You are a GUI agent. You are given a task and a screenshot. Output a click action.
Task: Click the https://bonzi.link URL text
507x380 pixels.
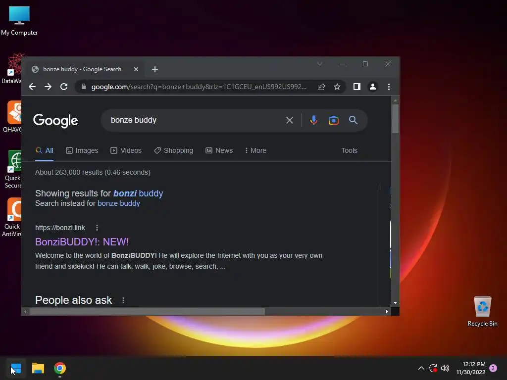pyautogui.click(x=60, y=228)
